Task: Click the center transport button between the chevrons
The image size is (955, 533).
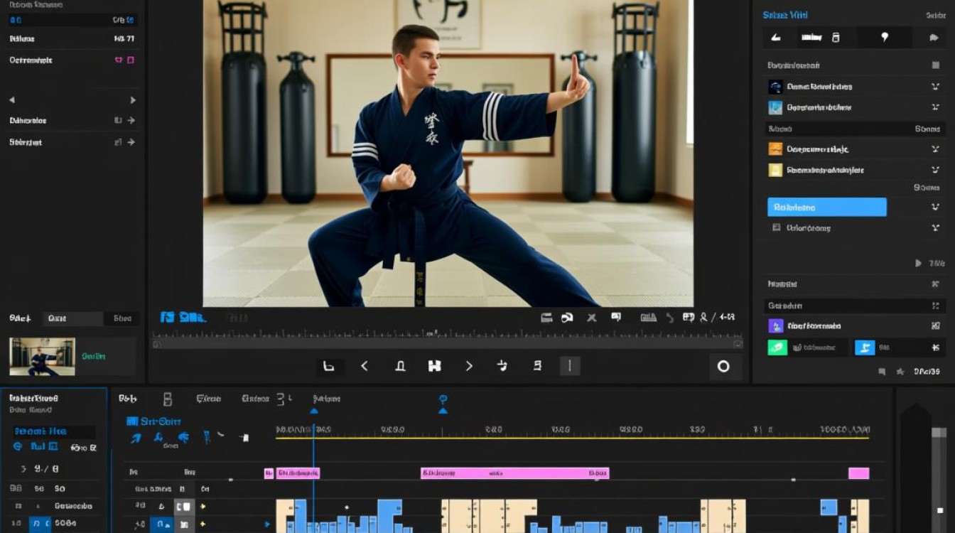Action: point(434,366)
